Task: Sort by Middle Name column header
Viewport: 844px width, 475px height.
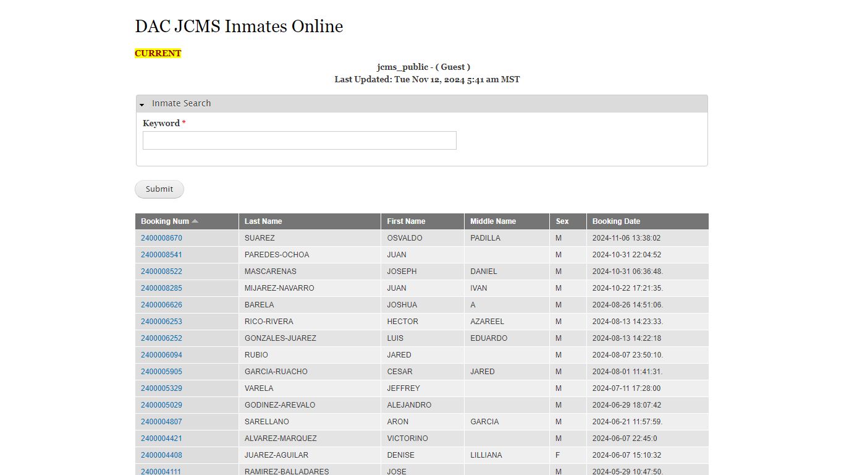Action: (x=493, y=221)
